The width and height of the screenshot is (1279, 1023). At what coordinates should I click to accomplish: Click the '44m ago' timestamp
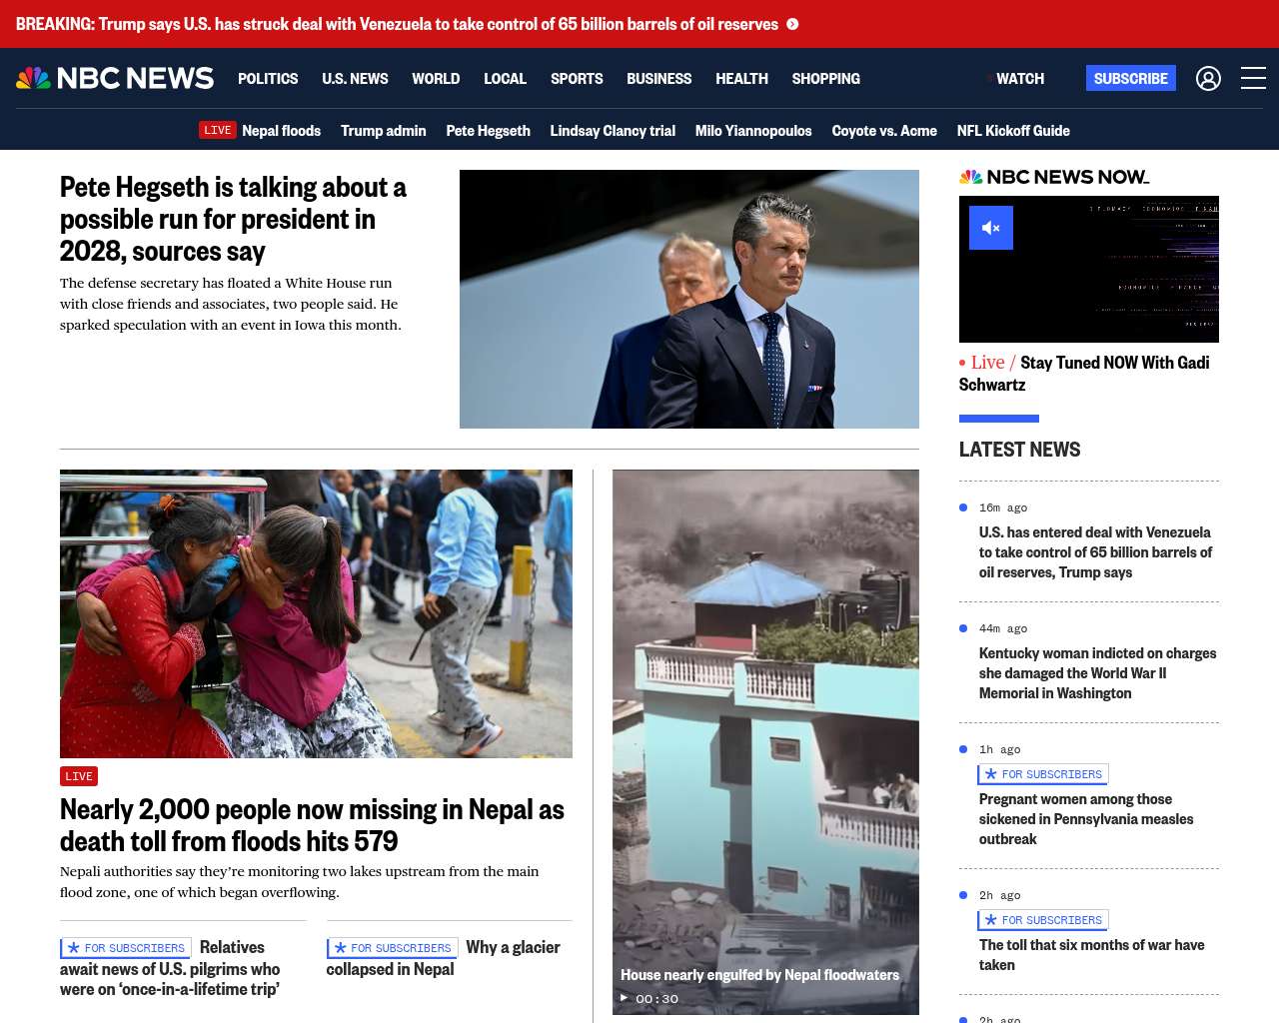1003,628
